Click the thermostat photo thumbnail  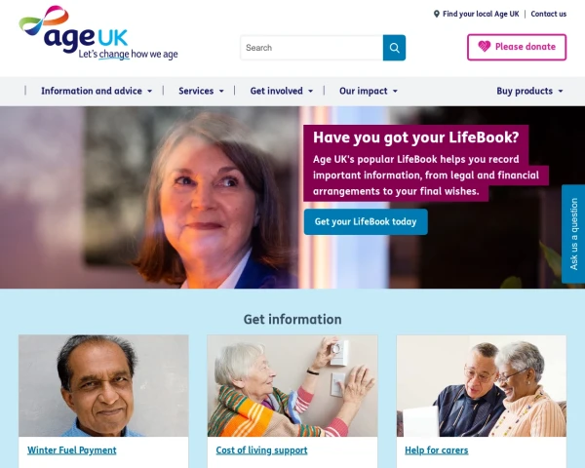(x=292, y=386)
